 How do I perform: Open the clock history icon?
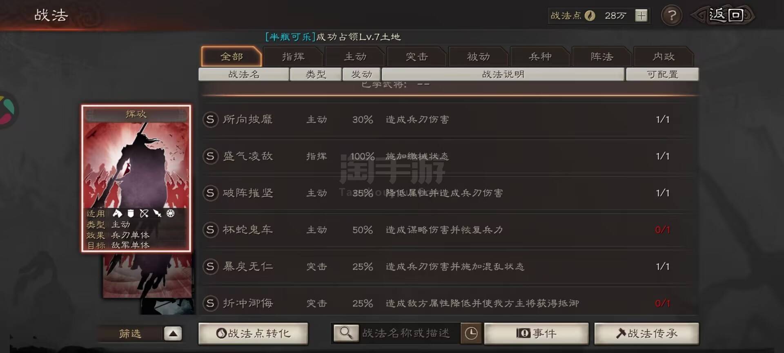tap(471, 333)
